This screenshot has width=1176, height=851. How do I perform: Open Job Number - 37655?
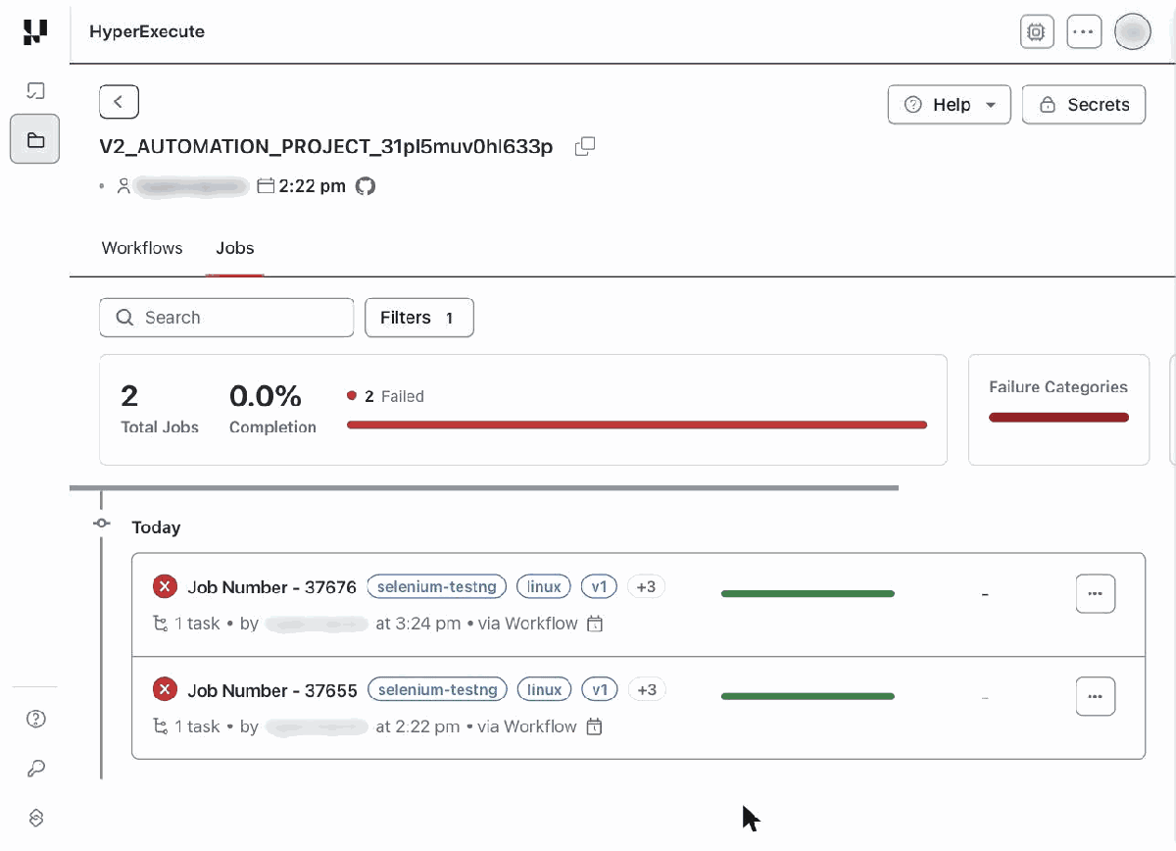tap(272, 690)
